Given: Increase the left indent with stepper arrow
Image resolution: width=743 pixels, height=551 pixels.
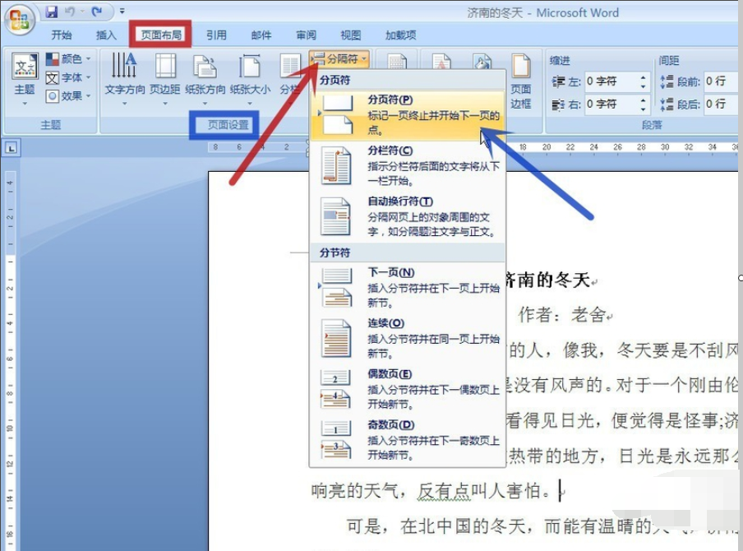Looking at the screenshot, I should click(643, 78).
